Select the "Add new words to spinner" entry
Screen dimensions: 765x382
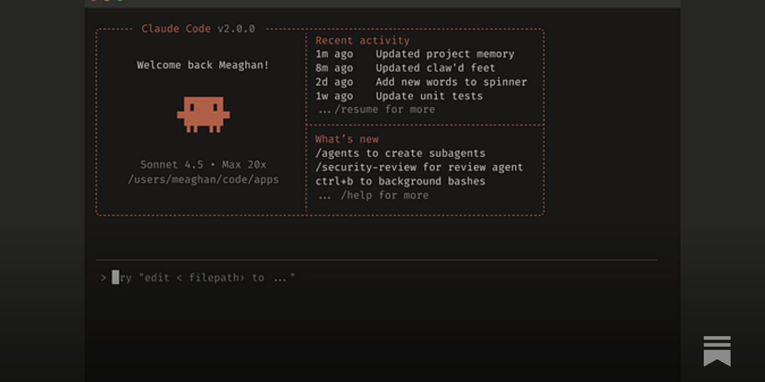pyautogui.click(x=451, y=82)
